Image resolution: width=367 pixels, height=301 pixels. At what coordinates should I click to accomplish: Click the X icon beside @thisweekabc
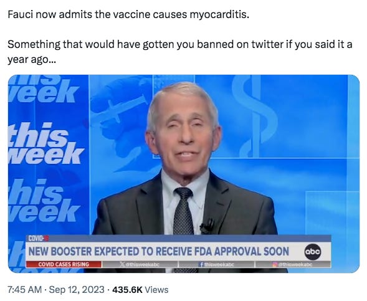pos(122,264)
